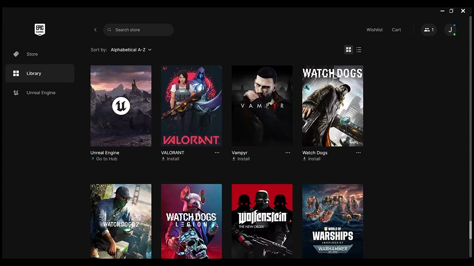Click the VALORANT title text under its cover
This screenshot has width=474, height=266.
[173, 153]
